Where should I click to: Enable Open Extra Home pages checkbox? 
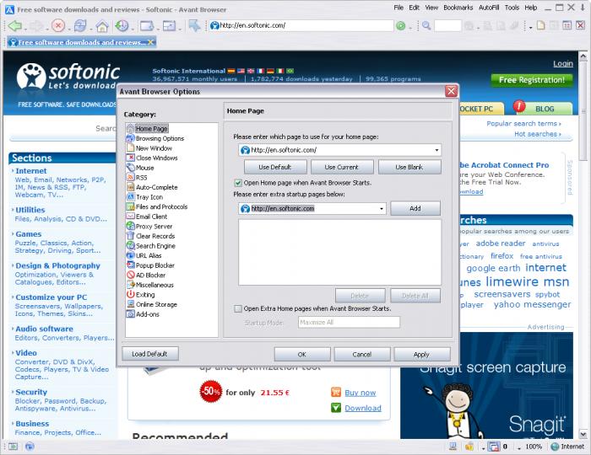pyautogui.click(x=238, y=308)
